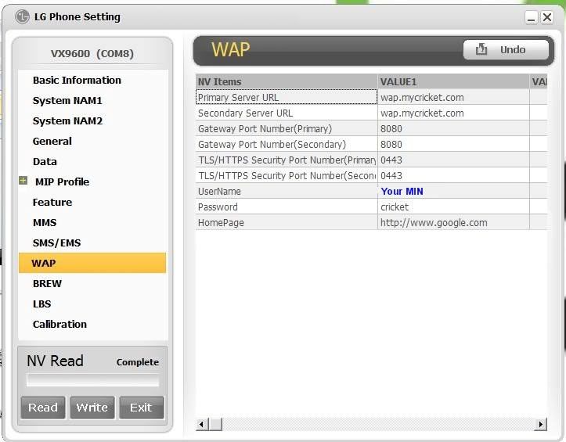Click the NV Items column header
Image resolution: width=566 pixels, height=442 pixels.
pyautogui.click(x=287, y=81)
